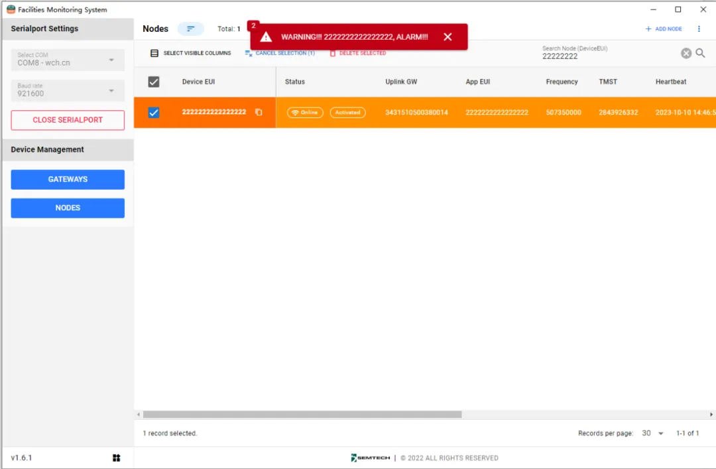Click the Add Node button
The image size is (716, 469).
664,29
